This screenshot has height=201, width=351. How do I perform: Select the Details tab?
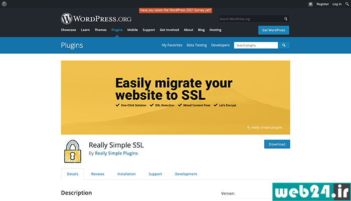tap(73, 174)
